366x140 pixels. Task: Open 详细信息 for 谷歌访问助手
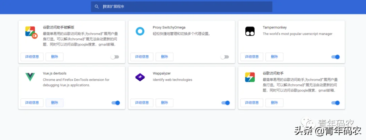point(252,103)
